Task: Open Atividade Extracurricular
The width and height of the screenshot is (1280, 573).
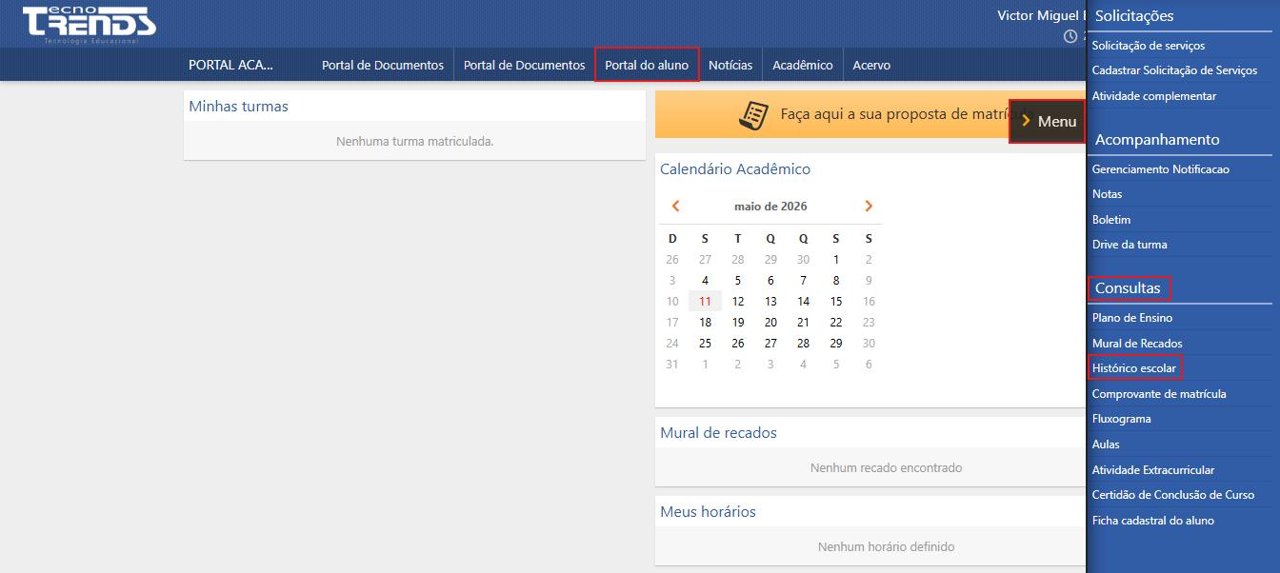Action: pyautogui.click(x=1153, y=470)
